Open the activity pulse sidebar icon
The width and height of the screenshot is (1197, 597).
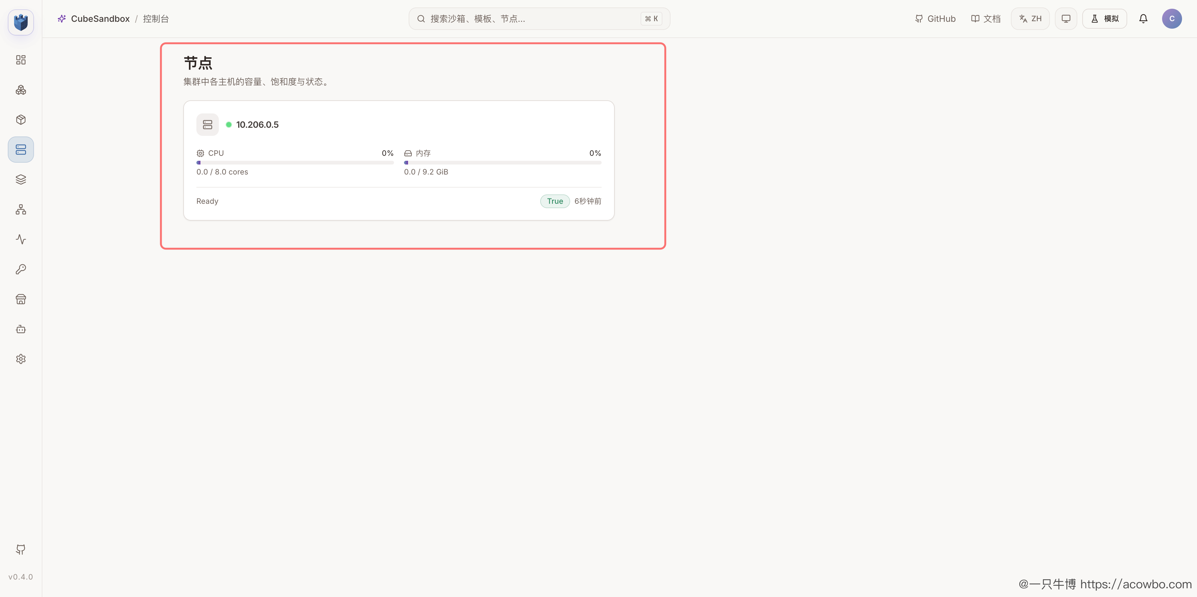[21, 239]
